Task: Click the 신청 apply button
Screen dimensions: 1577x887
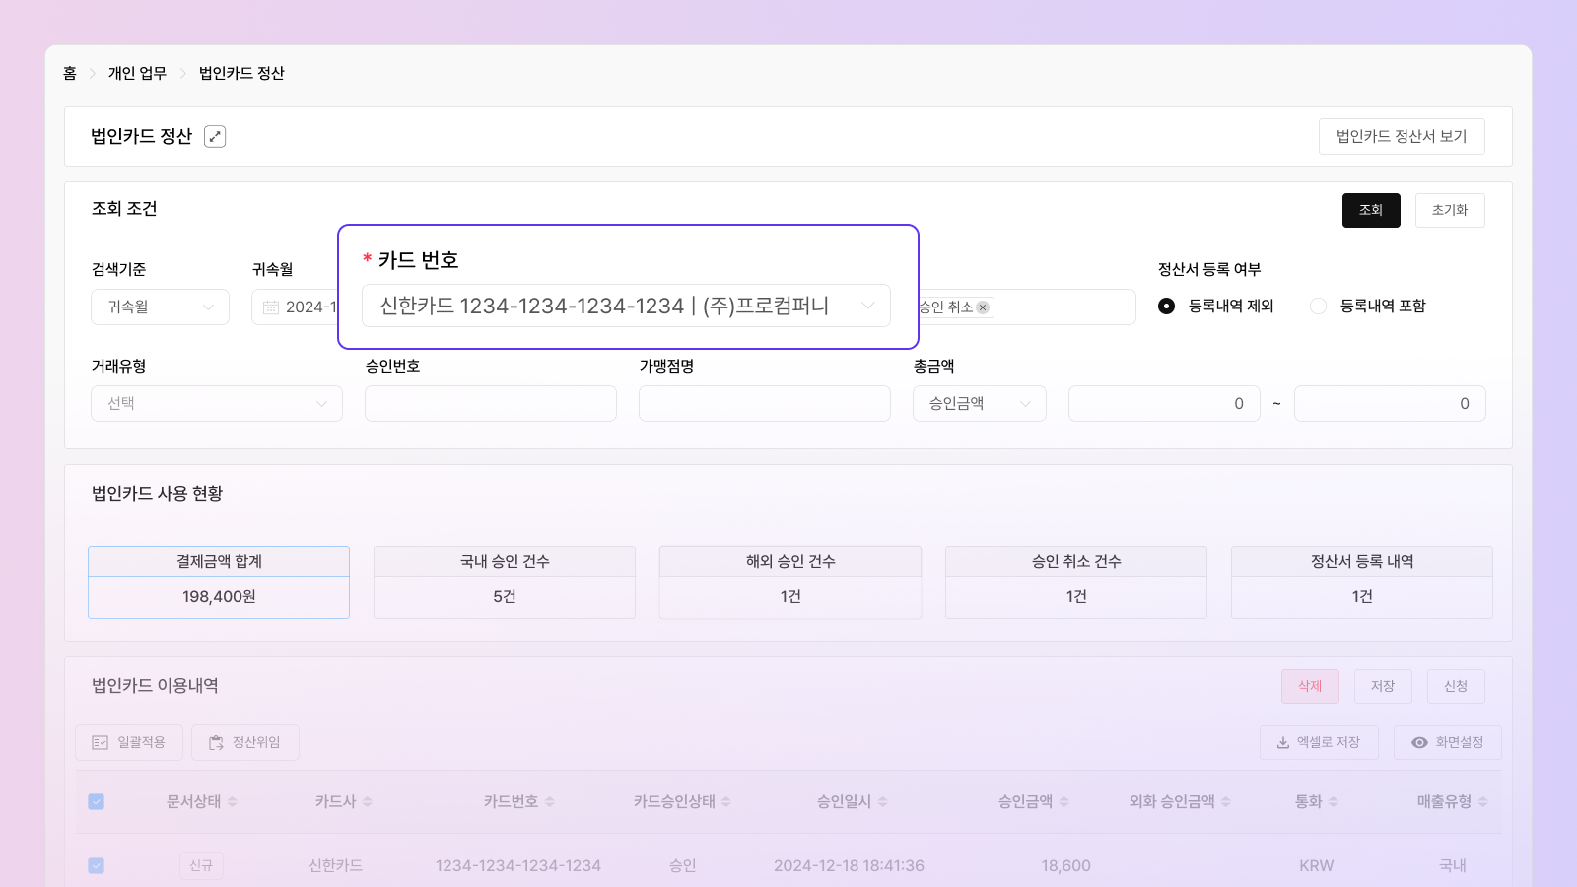Action: (x=1456, y=686)
